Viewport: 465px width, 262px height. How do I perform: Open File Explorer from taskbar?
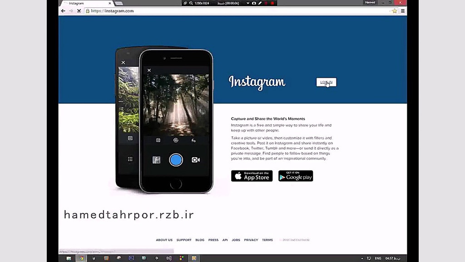(69, 258)
